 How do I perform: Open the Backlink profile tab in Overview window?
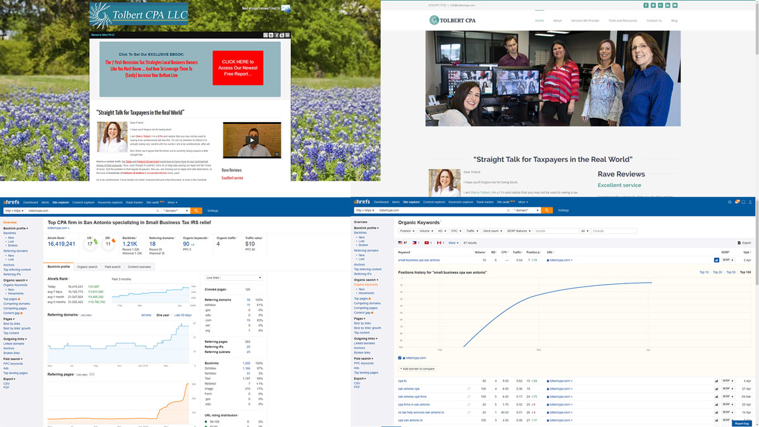58,267
